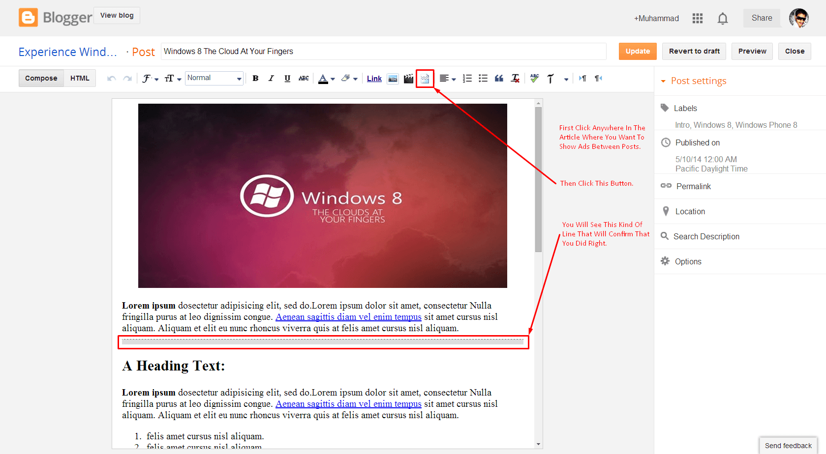Click the Preview button
Image resolution: width=826 pixels, height=454 pixels.
coord(752,51)
